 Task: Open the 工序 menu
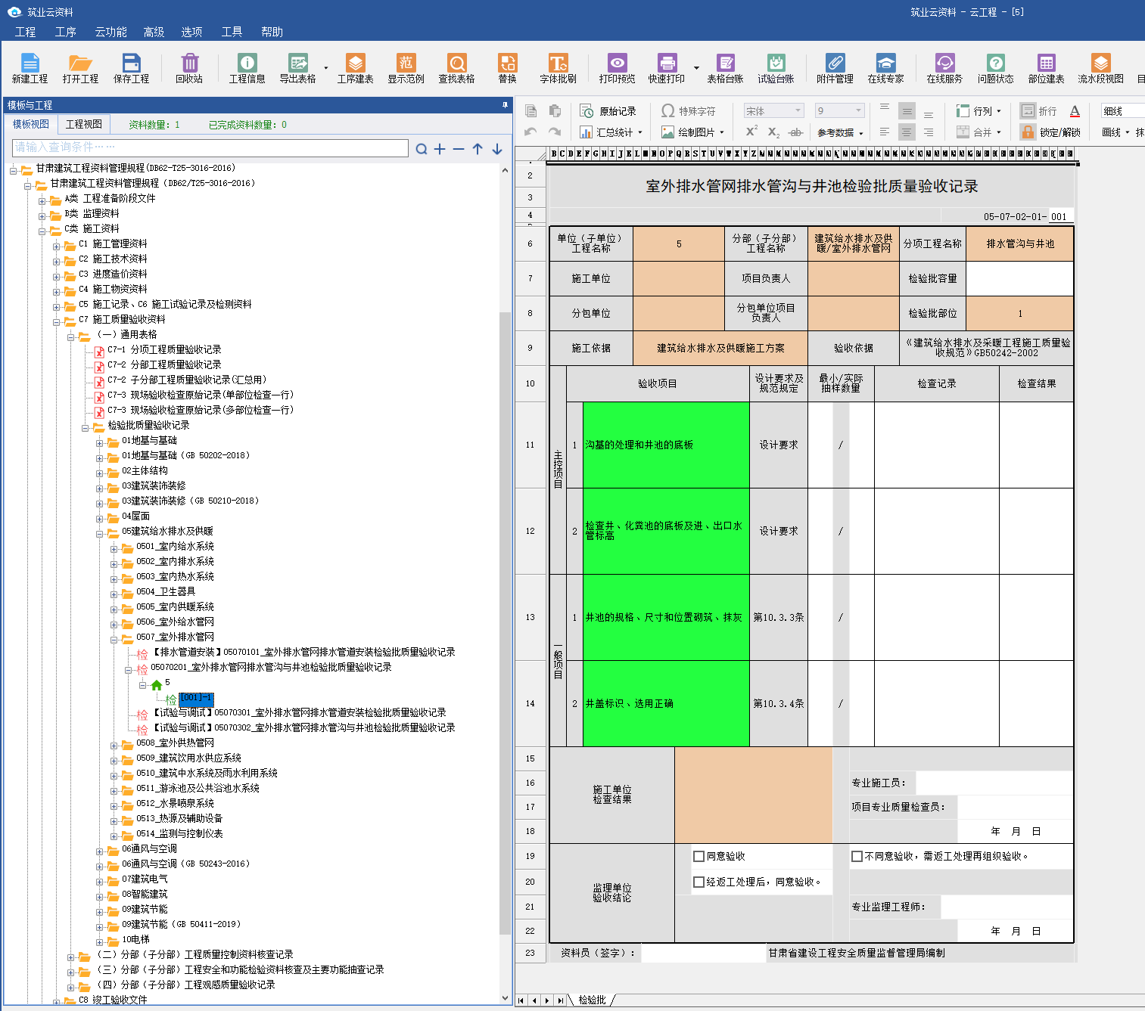pyautogui.click(x=65, y=32)
